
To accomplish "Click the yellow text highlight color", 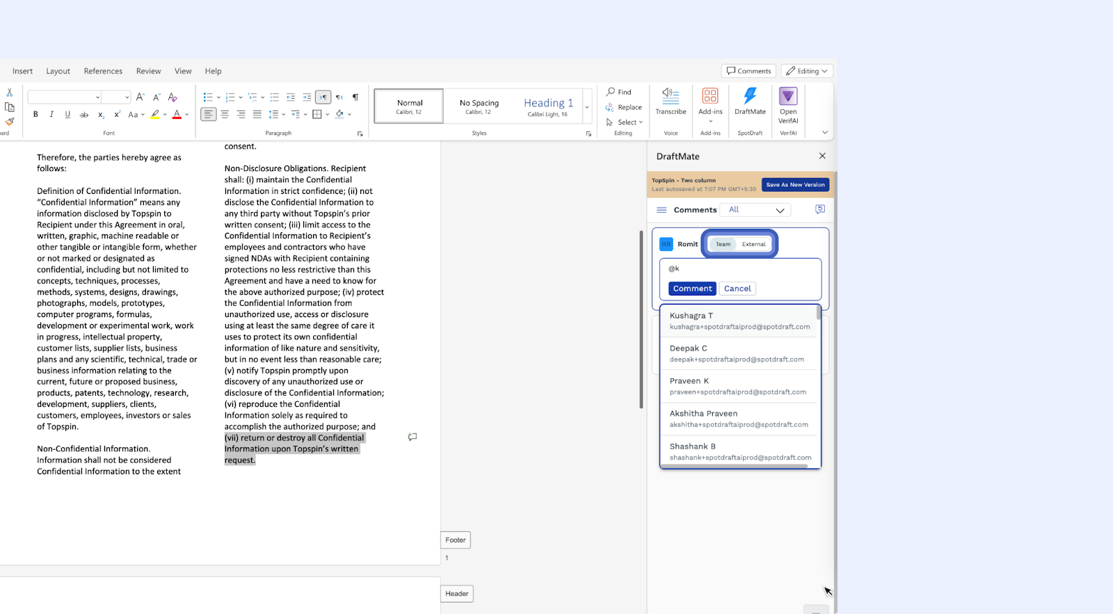I will (155, 115).
